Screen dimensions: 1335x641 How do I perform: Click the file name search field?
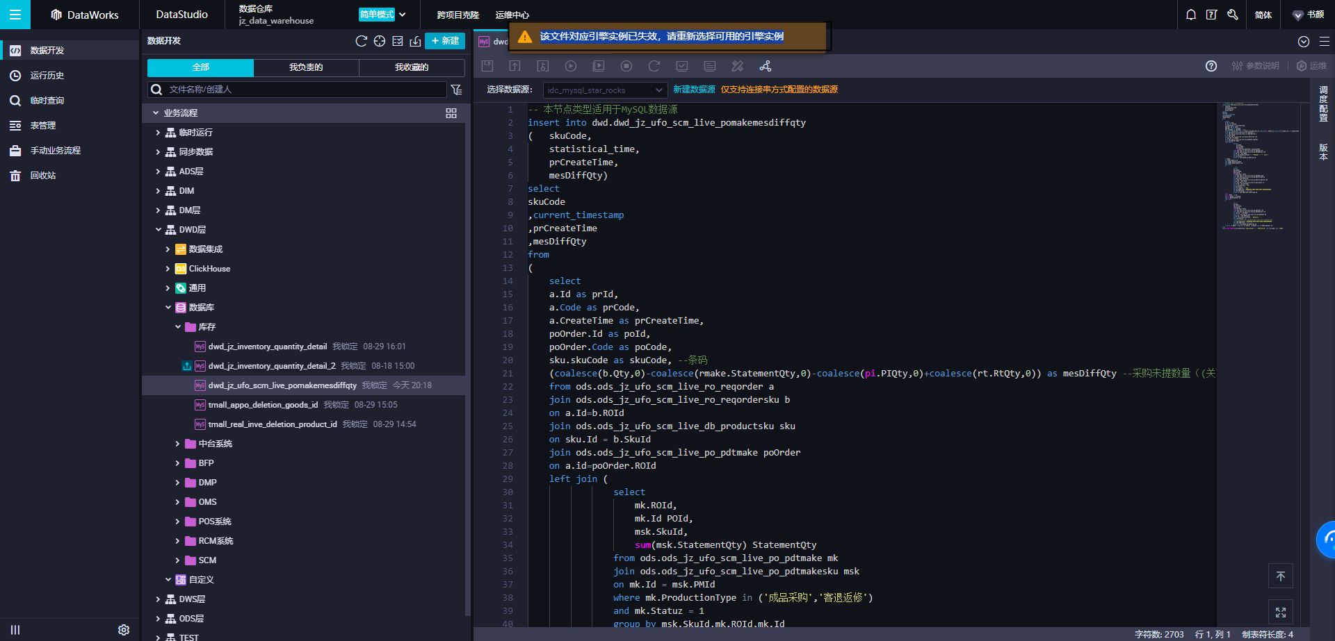[298, 90]
